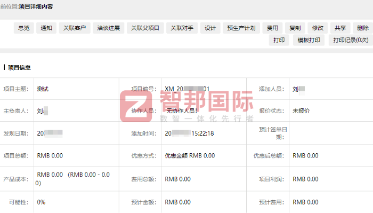373x213 pixels.
Task: Select the 可能性 value 0%
Action: (x=41, y=202)
